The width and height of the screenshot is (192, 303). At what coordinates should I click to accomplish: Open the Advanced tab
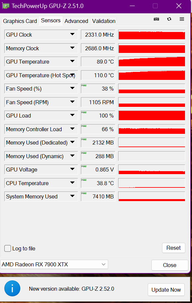[76, 21]
